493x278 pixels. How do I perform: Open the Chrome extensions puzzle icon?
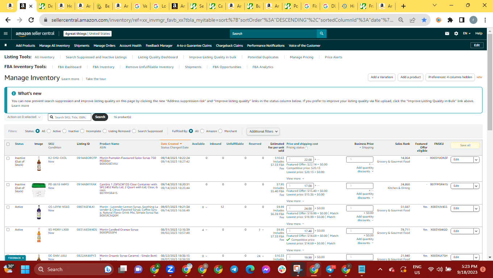click(x=450, y=20)
